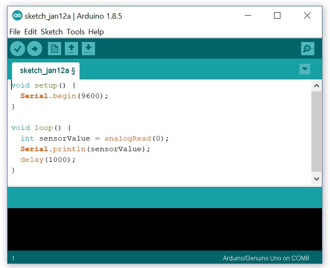This screenshot has height=268, width=330.
Task: Click the Arduino logo in the title bar
Action: (17, 16)
